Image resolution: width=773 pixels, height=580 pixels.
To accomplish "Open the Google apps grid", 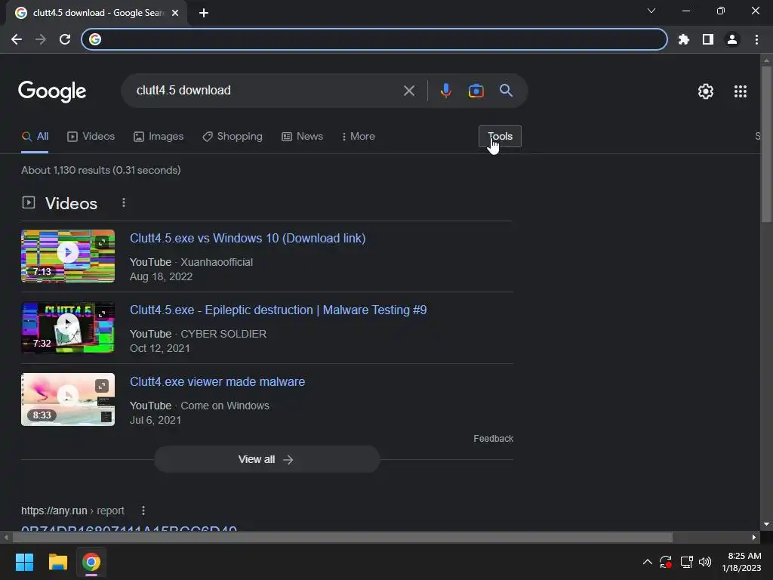I will pyautogui.click(x=741, y=91).
